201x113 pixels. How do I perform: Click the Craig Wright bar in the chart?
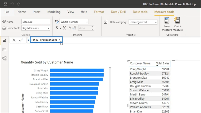[x=77, y=70]
